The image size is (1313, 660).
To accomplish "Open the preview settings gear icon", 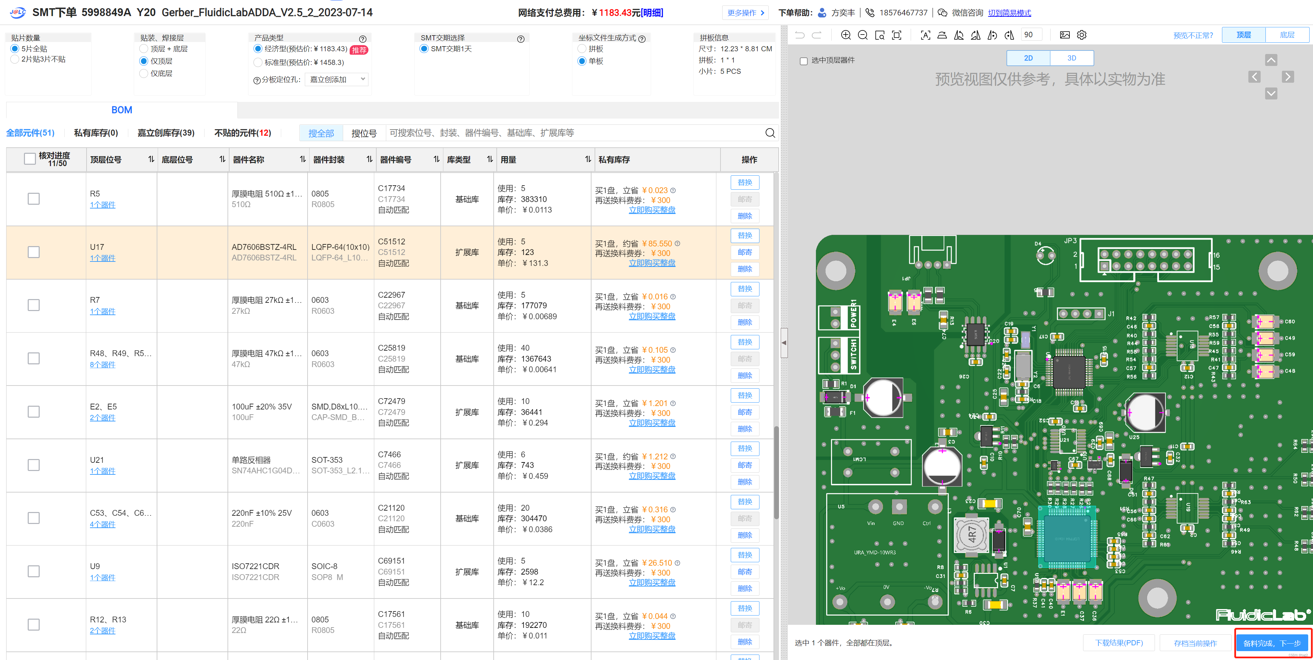I will 1082,35.
